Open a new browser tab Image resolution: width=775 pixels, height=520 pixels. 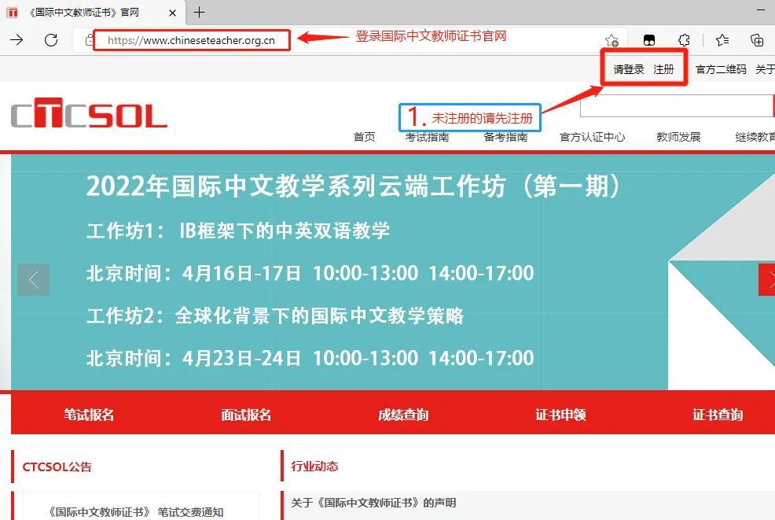click(200, 13)
